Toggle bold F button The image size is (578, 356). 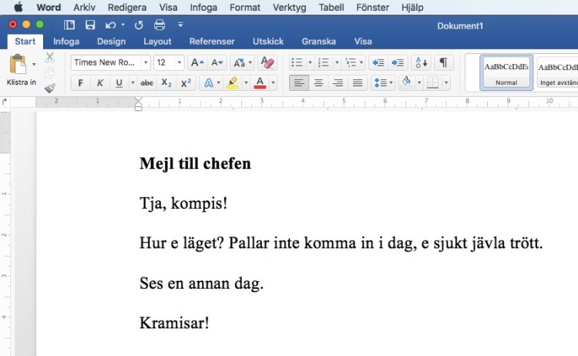80,83
